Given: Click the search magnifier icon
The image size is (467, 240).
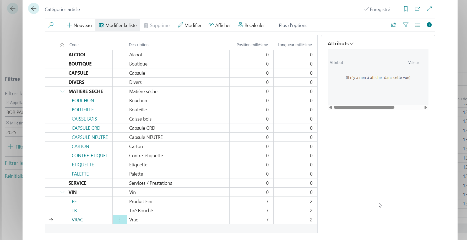Looking at the screenshot, I should (x=51, y=25).
